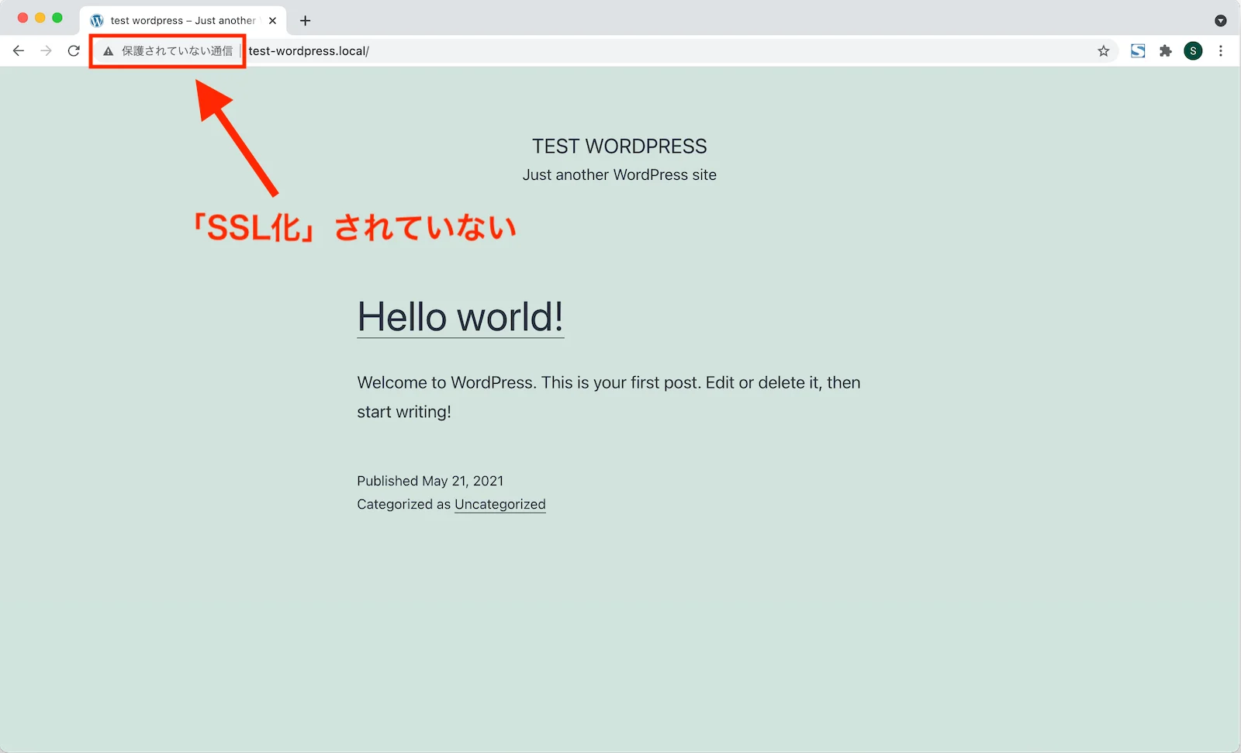Open the downloads chevron at top right

pos(1220,20)
